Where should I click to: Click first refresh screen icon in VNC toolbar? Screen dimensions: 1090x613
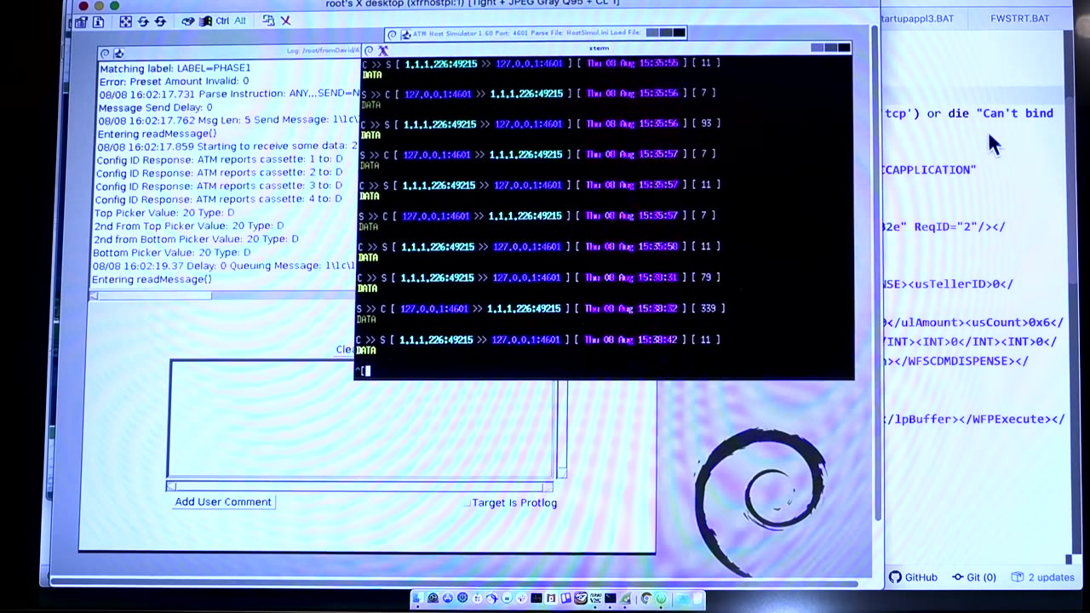click(x=143, y=21)
